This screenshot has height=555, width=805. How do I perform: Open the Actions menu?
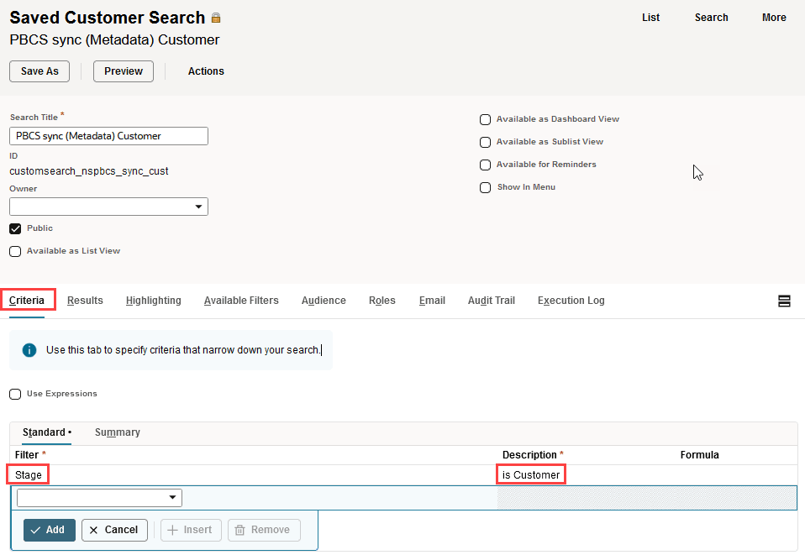206,71
